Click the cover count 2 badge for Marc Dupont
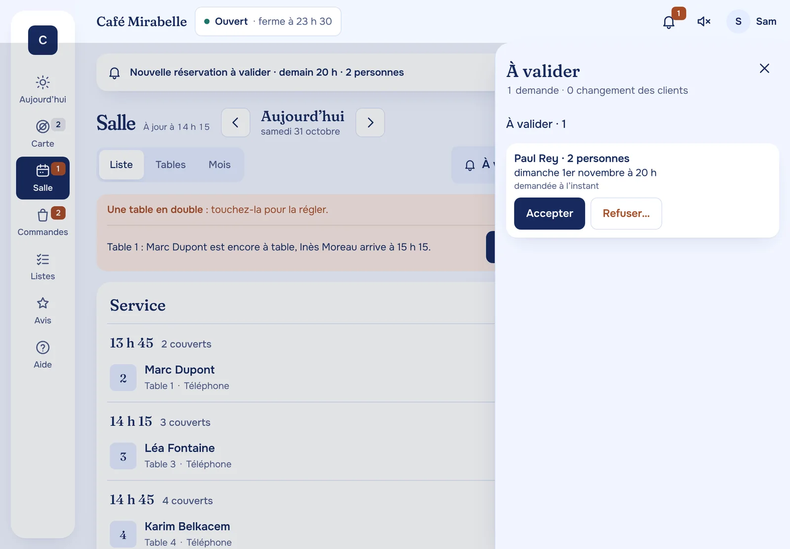Image resolution: width=790 pixels, height=549 pixels. point(123,378)
